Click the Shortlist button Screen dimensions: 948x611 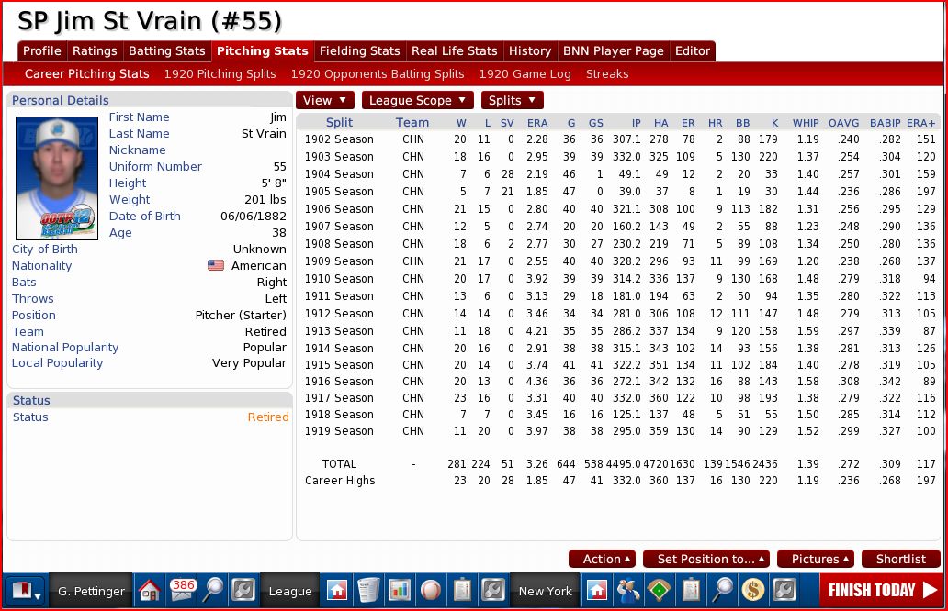pos(900,559)
